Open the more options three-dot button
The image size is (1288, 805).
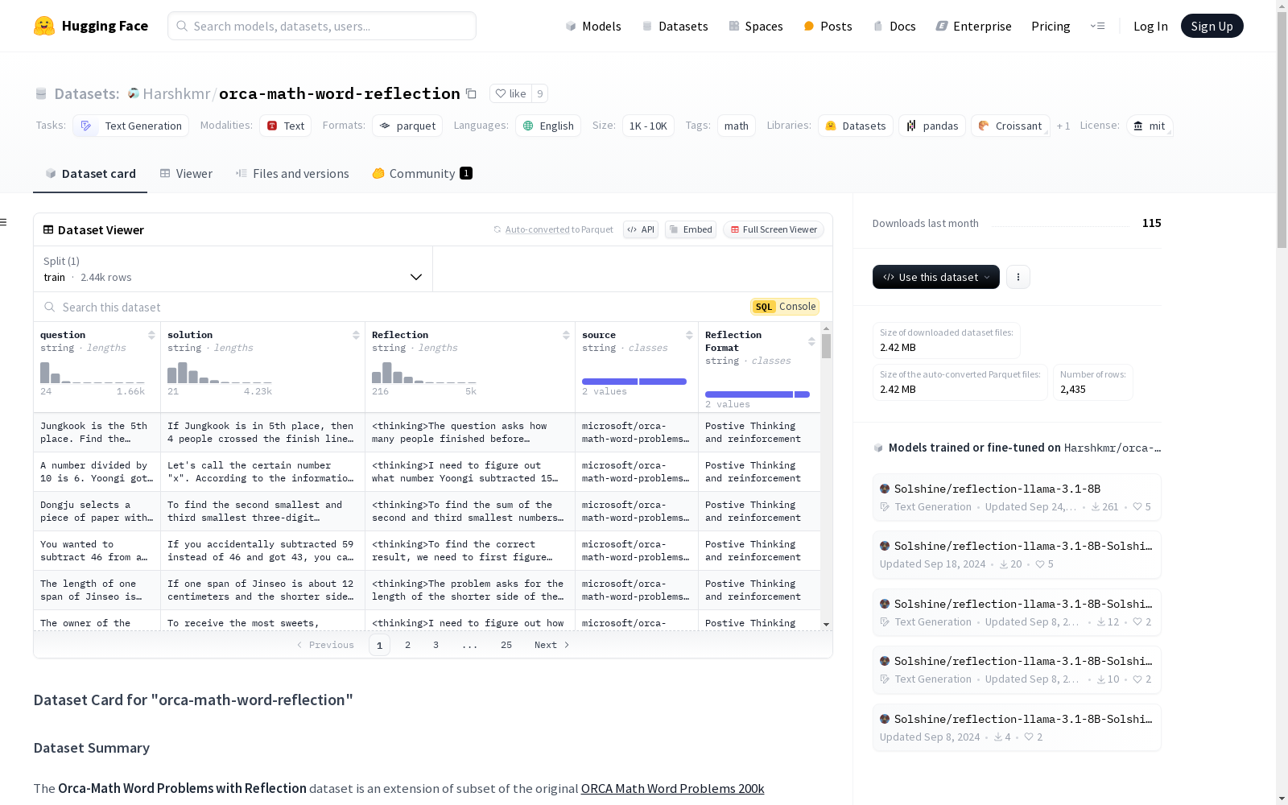pos(1018,277)
